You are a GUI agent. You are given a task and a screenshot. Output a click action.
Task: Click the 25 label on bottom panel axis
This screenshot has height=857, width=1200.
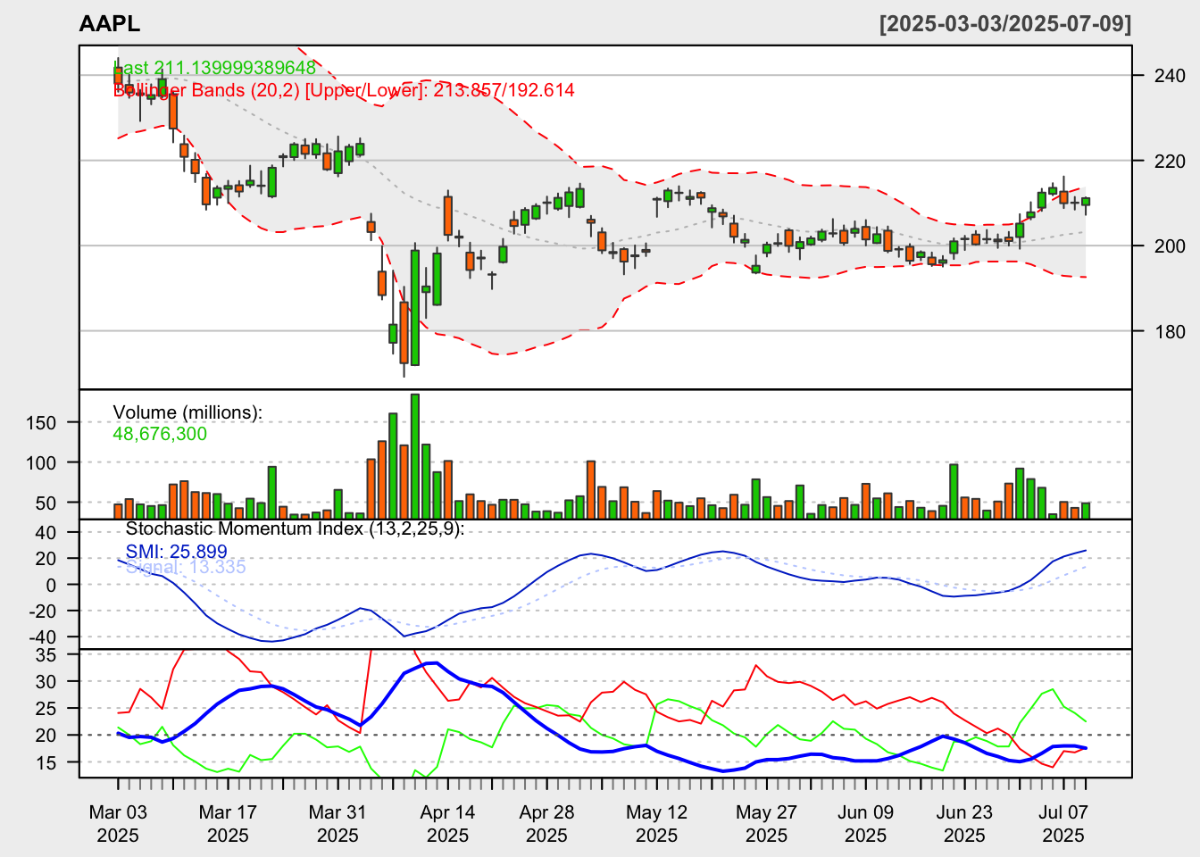[x=46, y=709]
